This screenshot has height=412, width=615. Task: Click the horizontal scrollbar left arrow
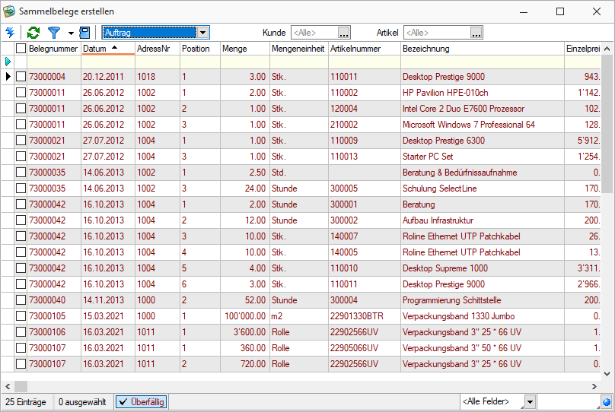(8, 387)
